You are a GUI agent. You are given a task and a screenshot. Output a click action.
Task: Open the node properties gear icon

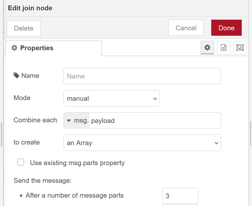[x=207, y=48]
